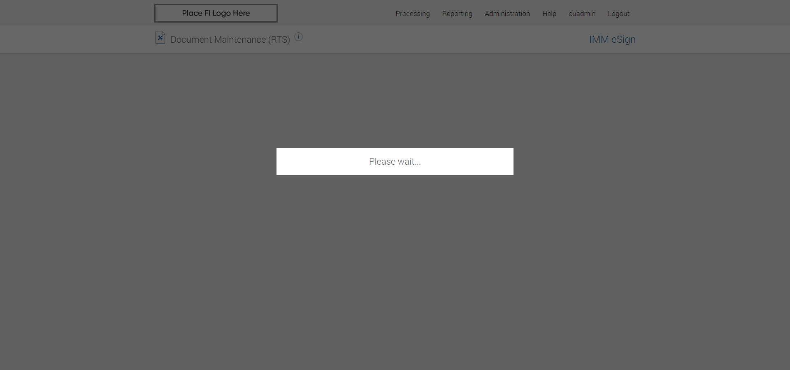Open the info icon beside Document Maintenance (RTS)
This screenshot has width=790, height=370.
click(299, 37)
